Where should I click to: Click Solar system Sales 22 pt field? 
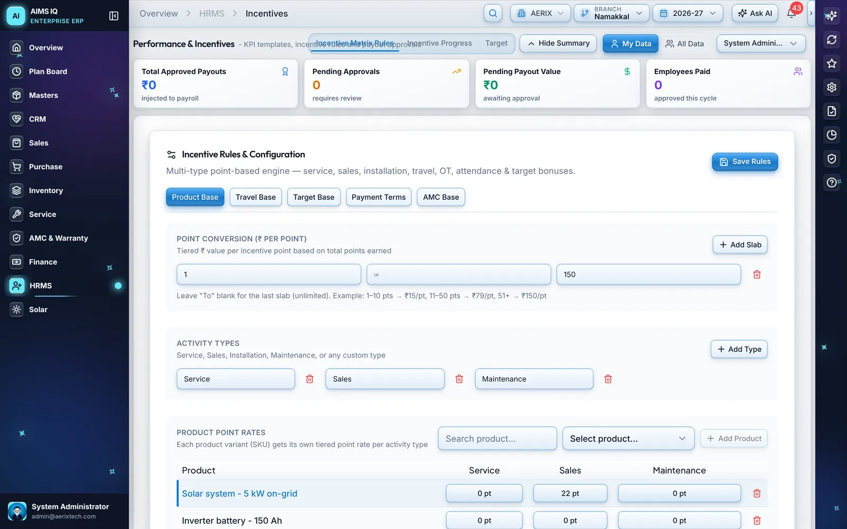[570, 494]
